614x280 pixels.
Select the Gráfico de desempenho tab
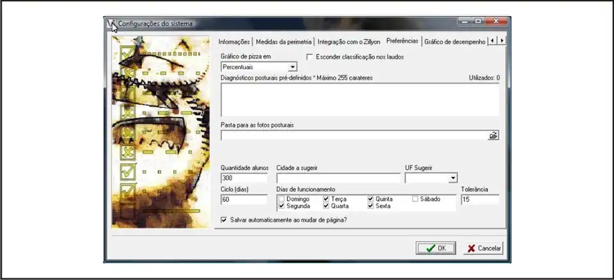point(454,42)
